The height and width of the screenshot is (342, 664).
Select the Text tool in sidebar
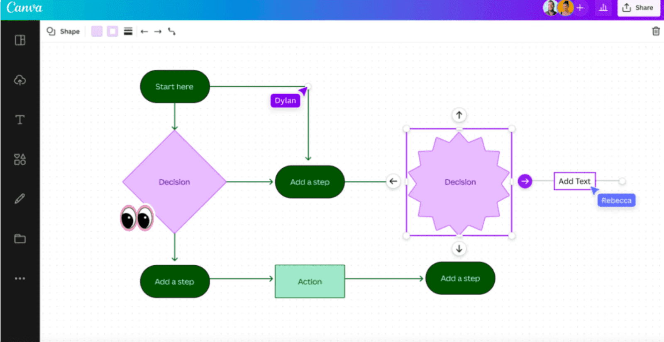(x=20, y=120)
